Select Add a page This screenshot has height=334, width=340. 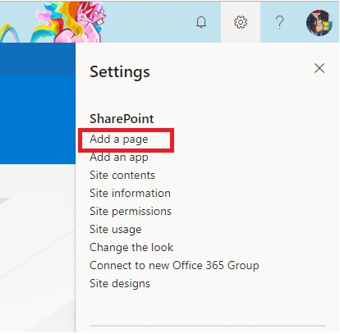click(x=119, y=140)
